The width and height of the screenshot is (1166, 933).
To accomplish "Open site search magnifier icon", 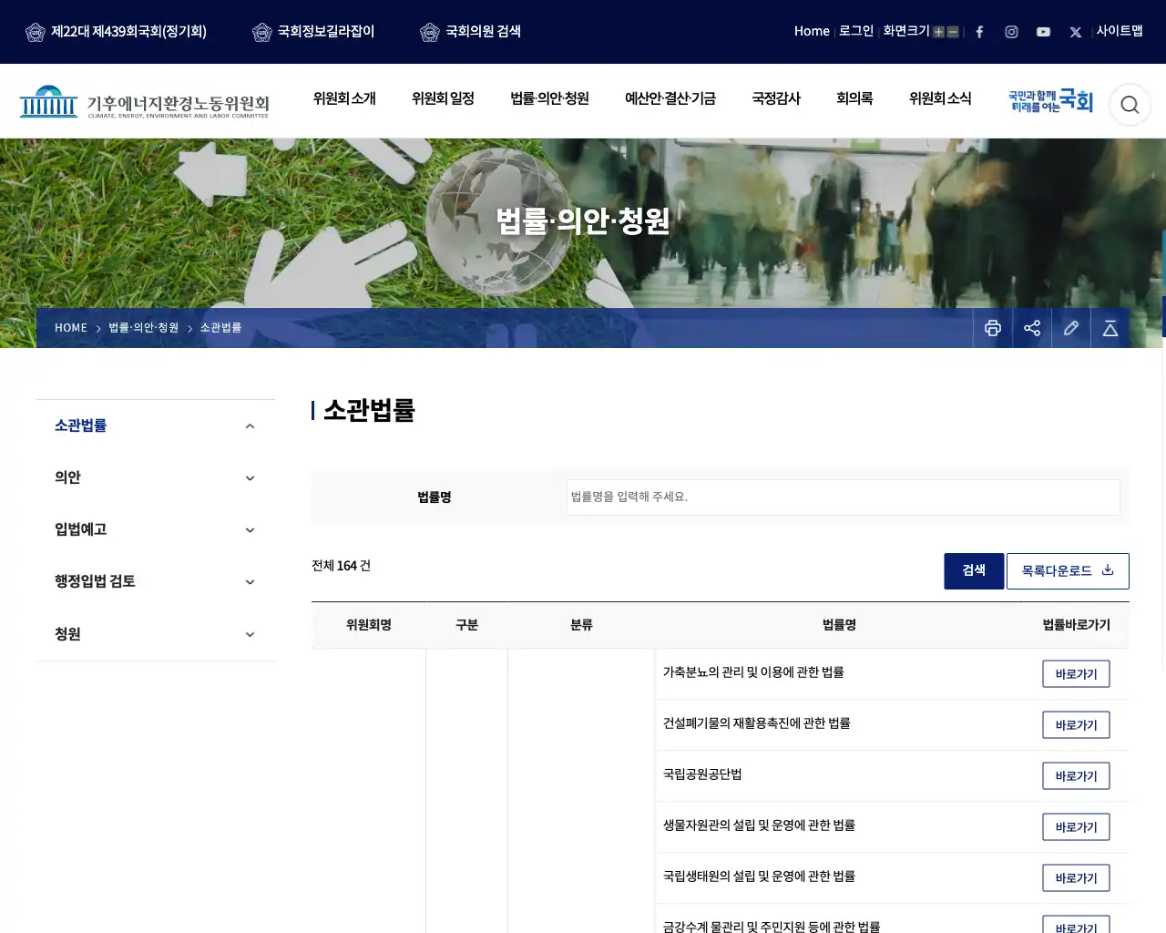I will (1130, 105).
